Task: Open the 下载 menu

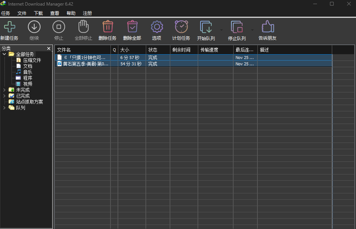Action: 38,13
